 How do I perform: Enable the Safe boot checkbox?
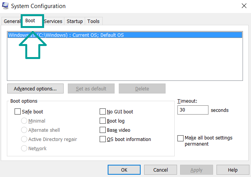(x=18, y=112)
